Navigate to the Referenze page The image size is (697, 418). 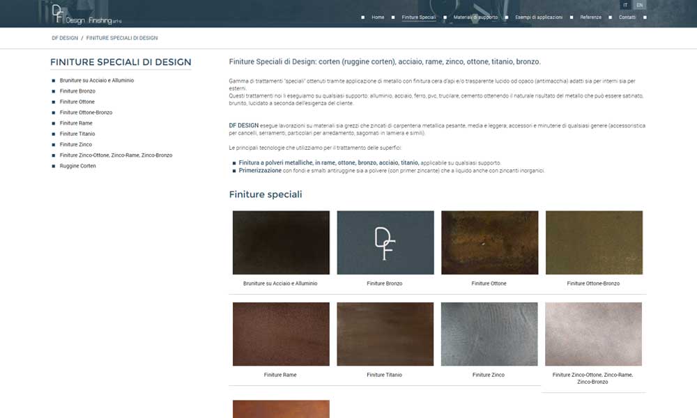tap(591, 17)
